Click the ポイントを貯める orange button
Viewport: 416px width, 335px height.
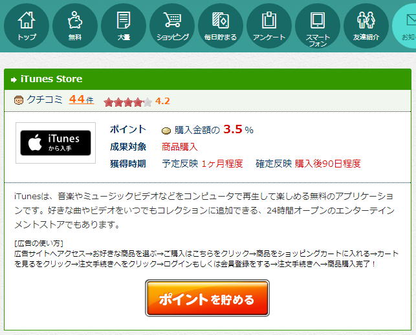pyautogui.click(x=207, y=298)
